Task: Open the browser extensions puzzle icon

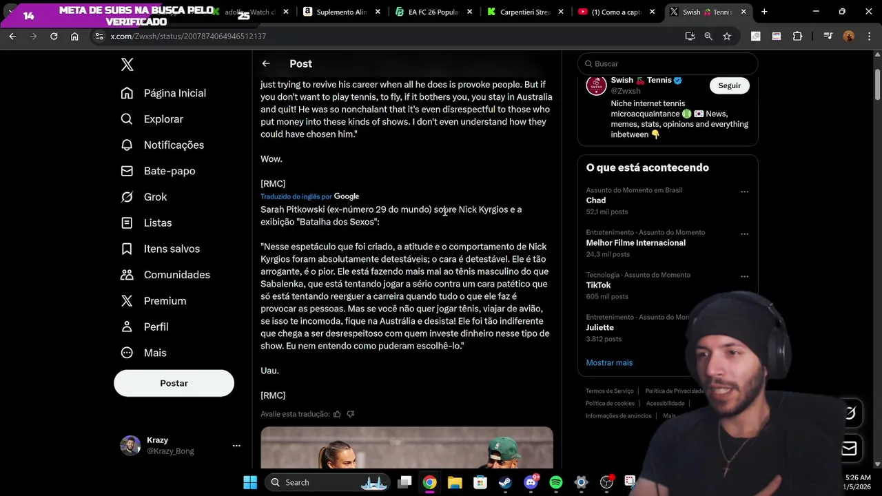Action: 797,36
